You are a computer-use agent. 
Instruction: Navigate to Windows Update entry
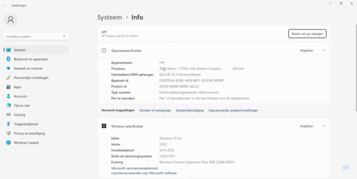tap(36, 142)
